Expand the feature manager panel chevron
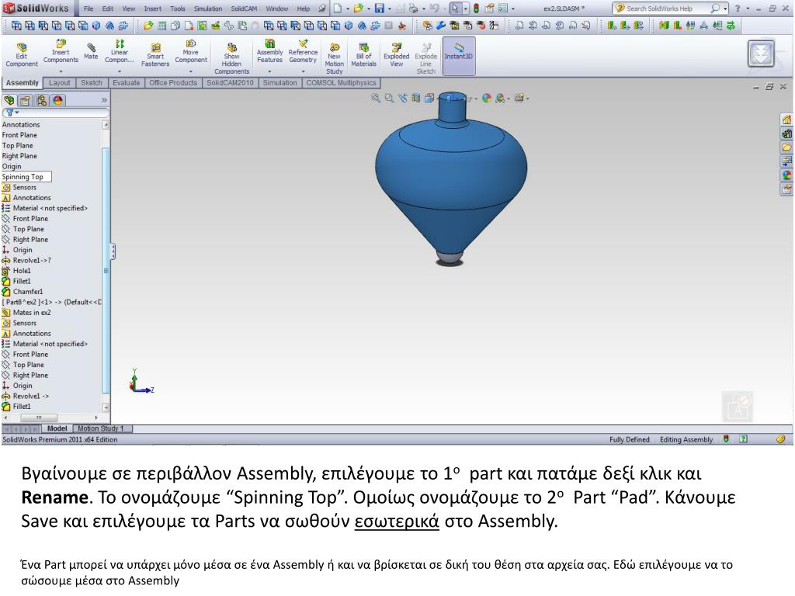 104,100
